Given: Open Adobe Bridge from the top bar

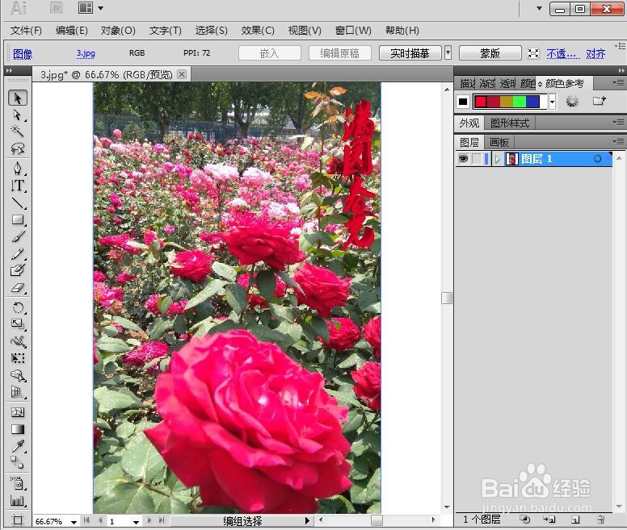Looking at the screenshot, I should (57, 8).
